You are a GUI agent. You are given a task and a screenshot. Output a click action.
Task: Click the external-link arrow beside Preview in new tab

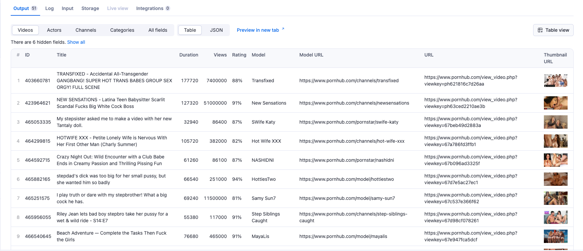tap(283, 29)
